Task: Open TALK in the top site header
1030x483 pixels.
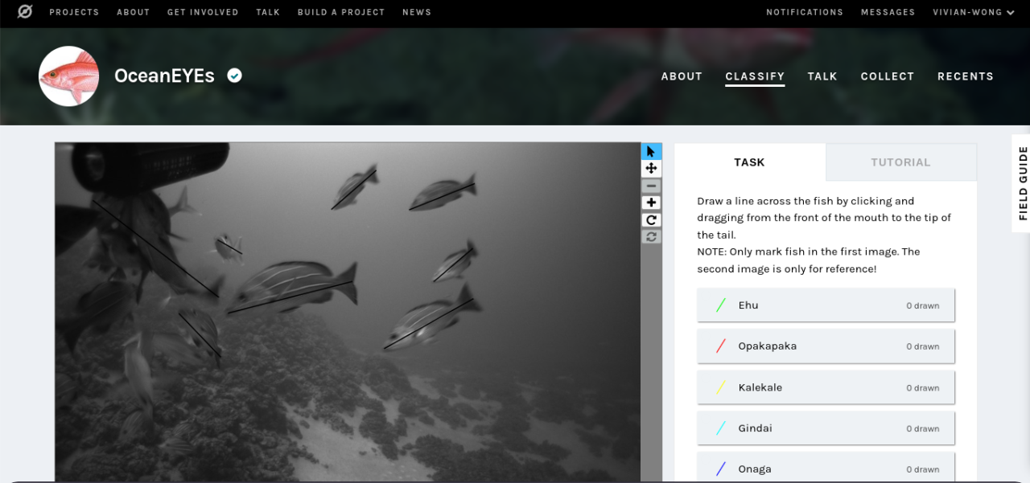Action: tap(268, 12)
